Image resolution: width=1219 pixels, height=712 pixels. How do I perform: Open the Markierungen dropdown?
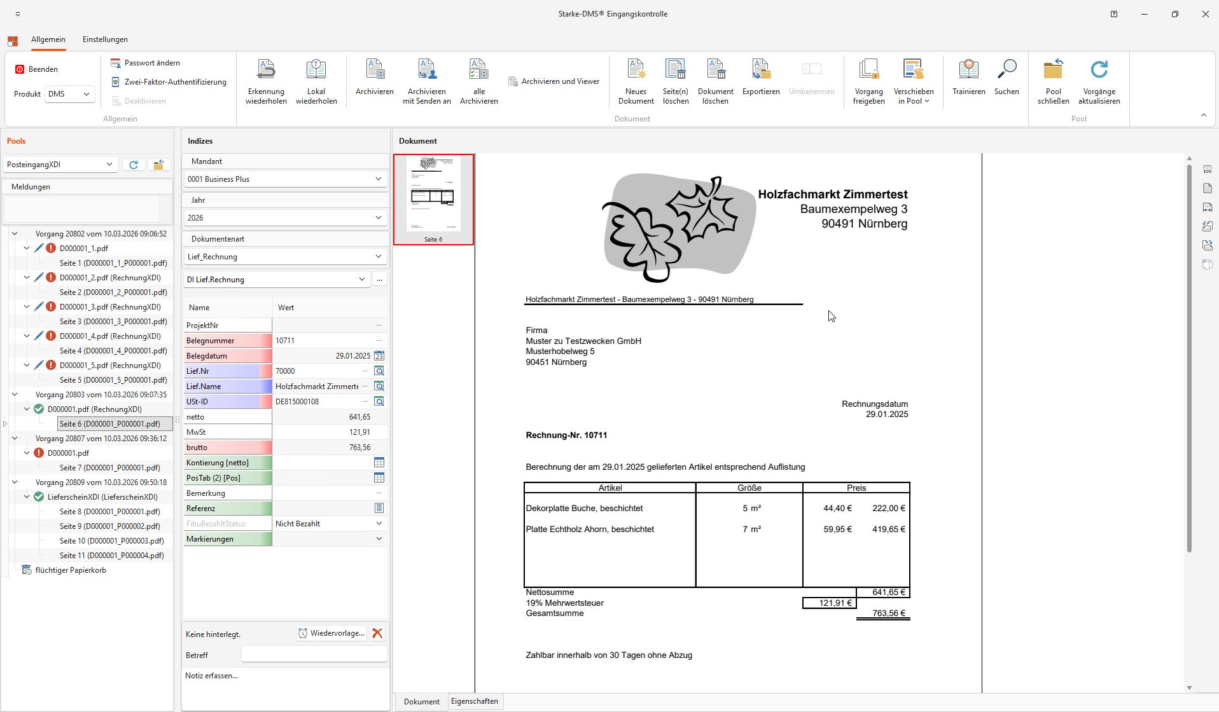(379, 539)
